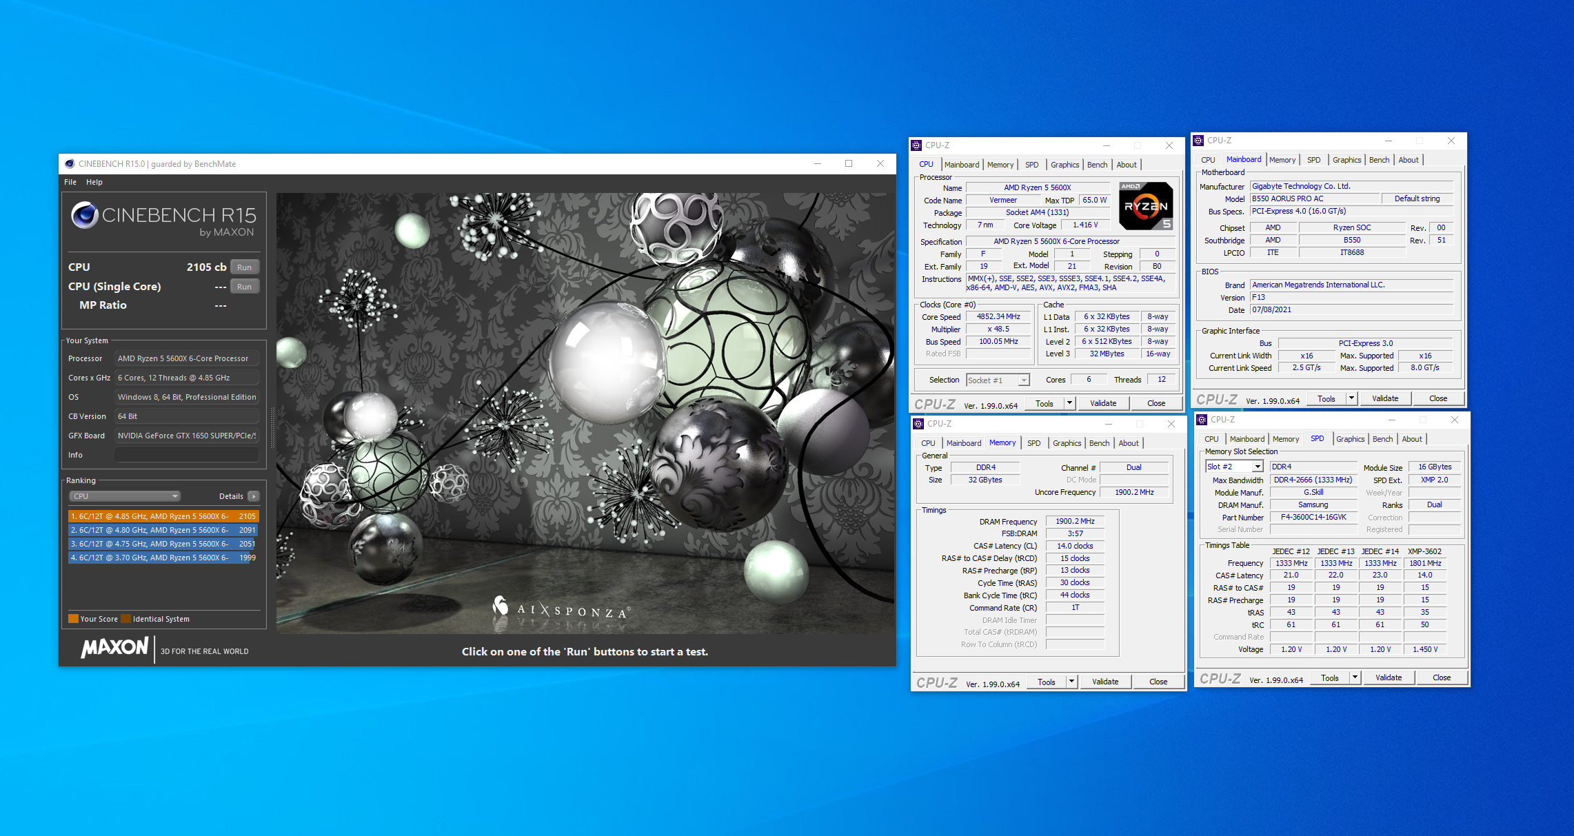
Task: Select ranking entry 4.85 GHz score 2105
Action: point(163,516)
